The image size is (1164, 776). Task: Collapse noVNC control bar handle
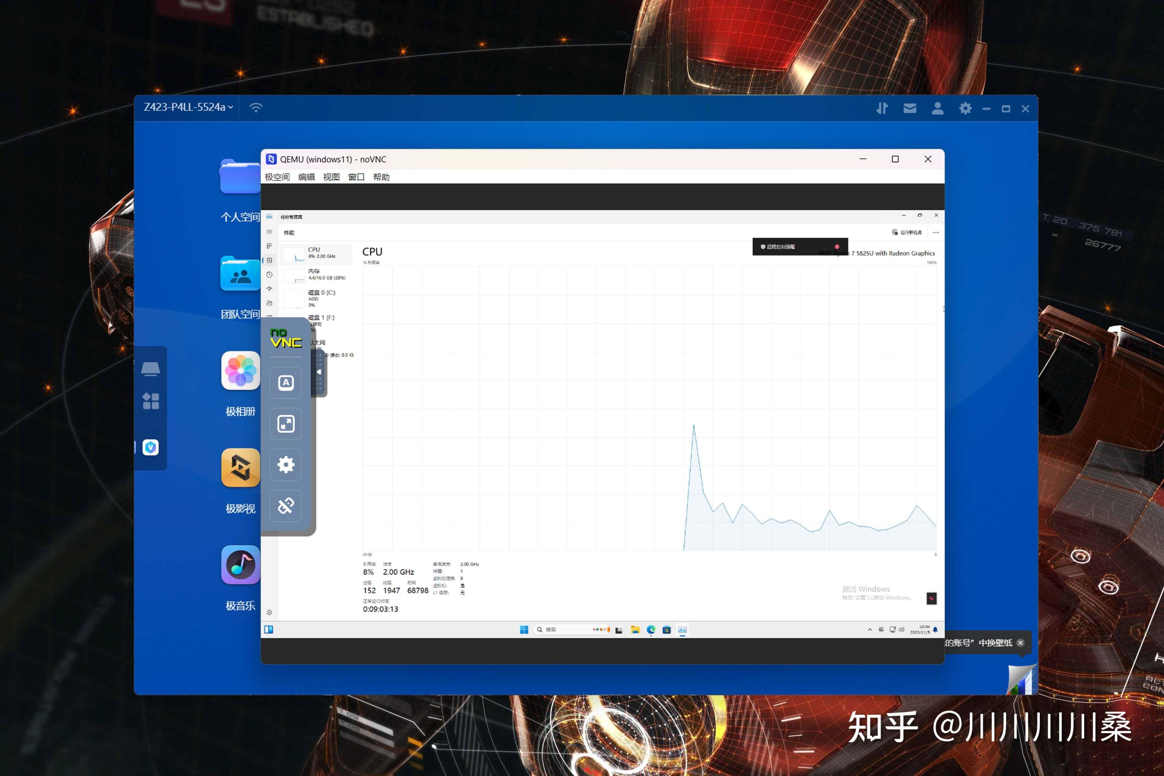click(x=319, y=372)
